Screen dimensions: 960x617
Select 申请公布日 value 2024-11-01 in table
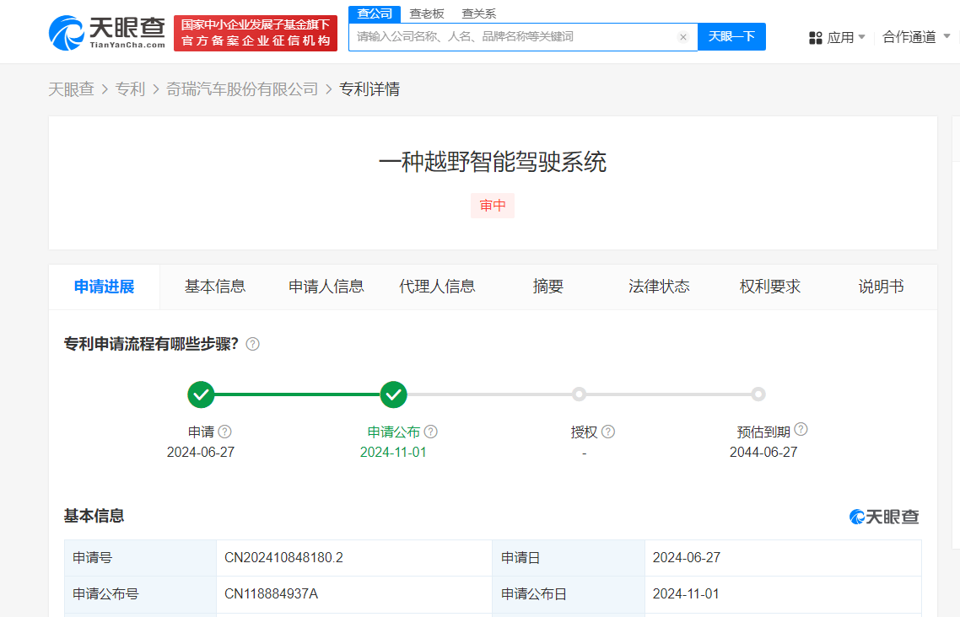tap(686, 593)
